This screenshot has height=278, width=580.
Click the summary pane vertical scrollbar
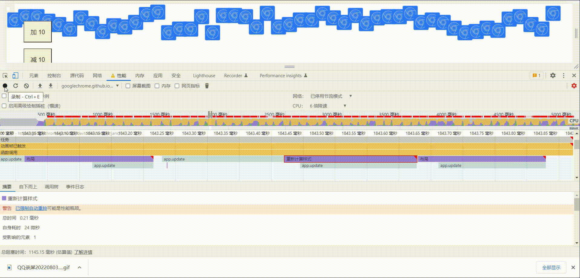(577, 204)
